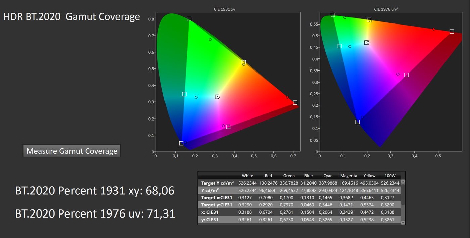This screenshot has height=238, width=470.
Task: Click measured green circle in CIE 1931 chart
Action: tap(210, 40)
